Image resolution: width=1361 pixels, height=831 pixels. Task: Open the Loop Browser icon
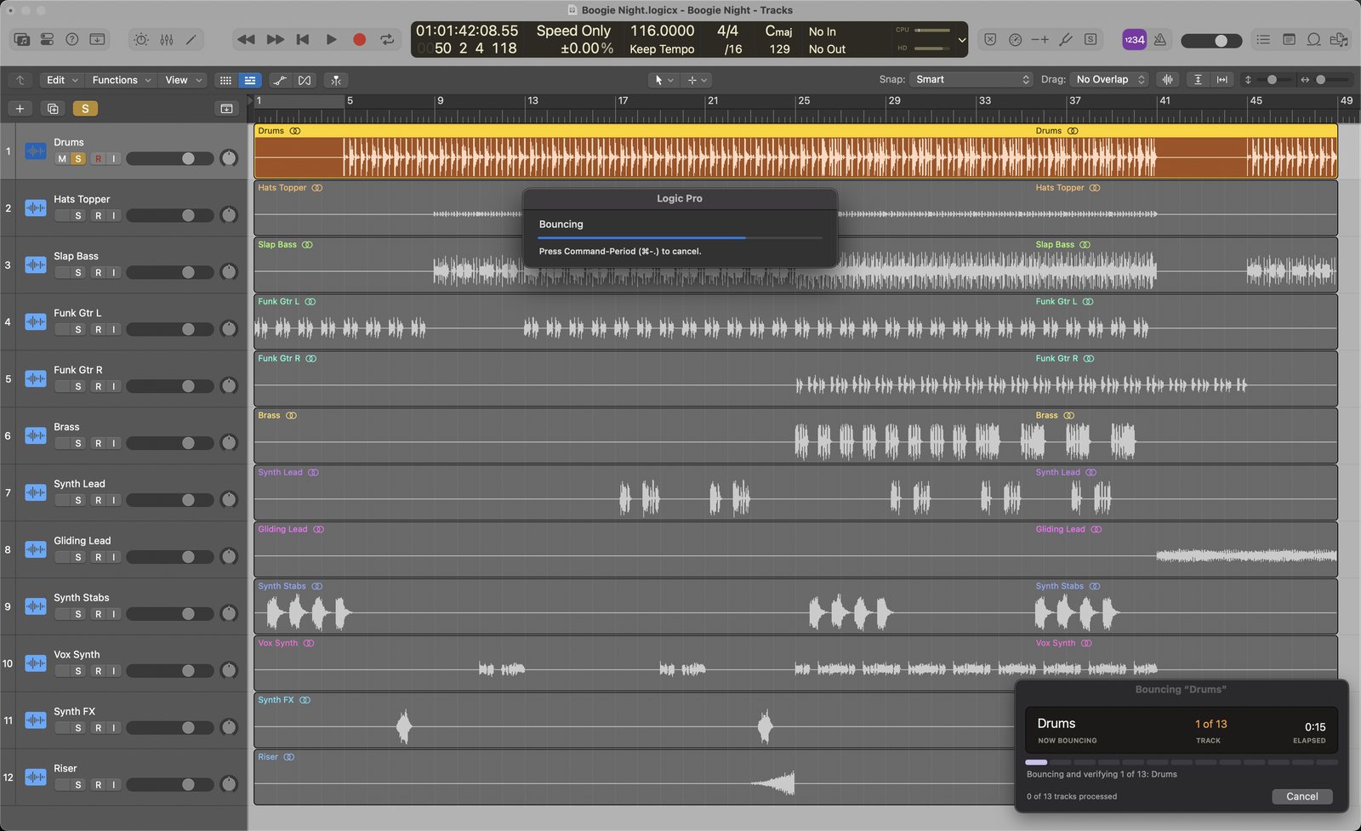click(1313, 39)
